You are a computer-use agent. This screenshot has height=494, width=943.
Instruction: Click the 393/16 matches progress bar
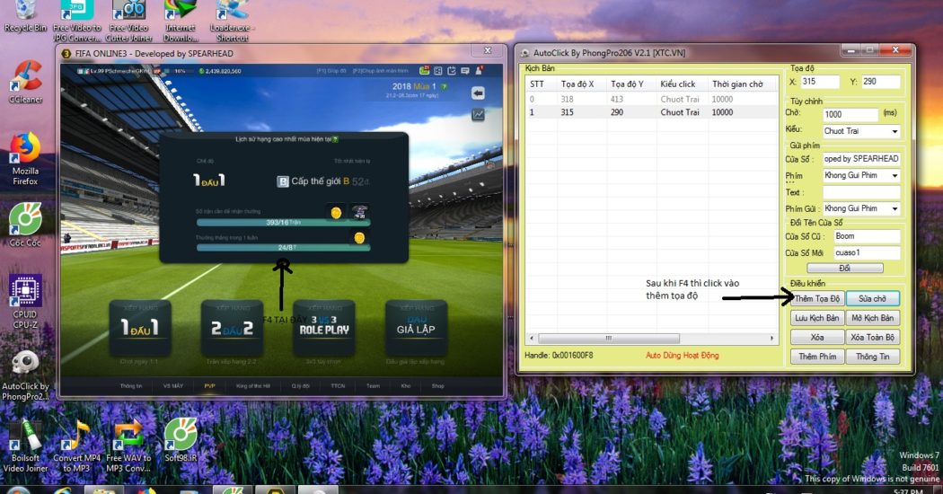coord(283,222)
